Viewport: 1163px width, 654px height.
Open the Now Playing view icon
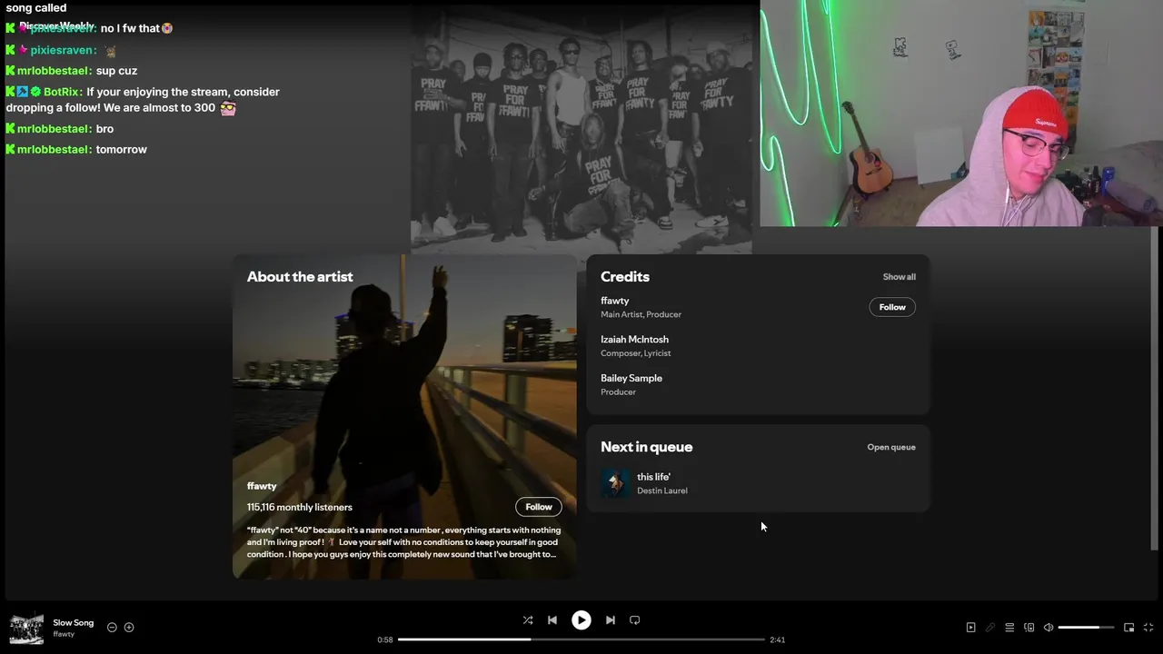click(970, 628)
